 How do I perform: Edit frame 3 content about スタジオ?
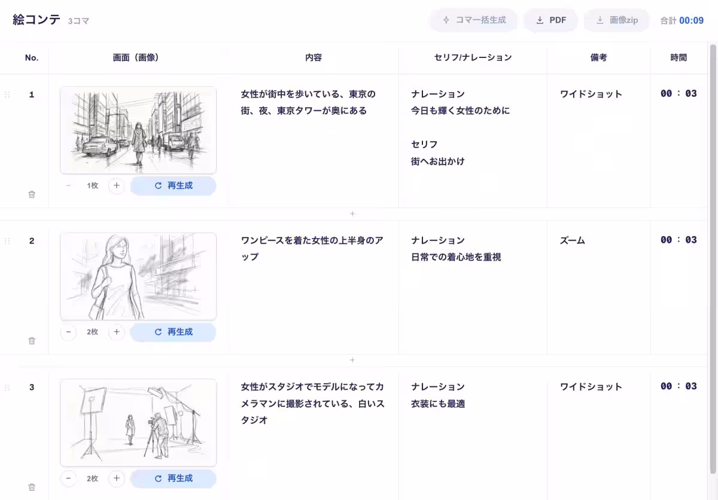pos(313,403)
